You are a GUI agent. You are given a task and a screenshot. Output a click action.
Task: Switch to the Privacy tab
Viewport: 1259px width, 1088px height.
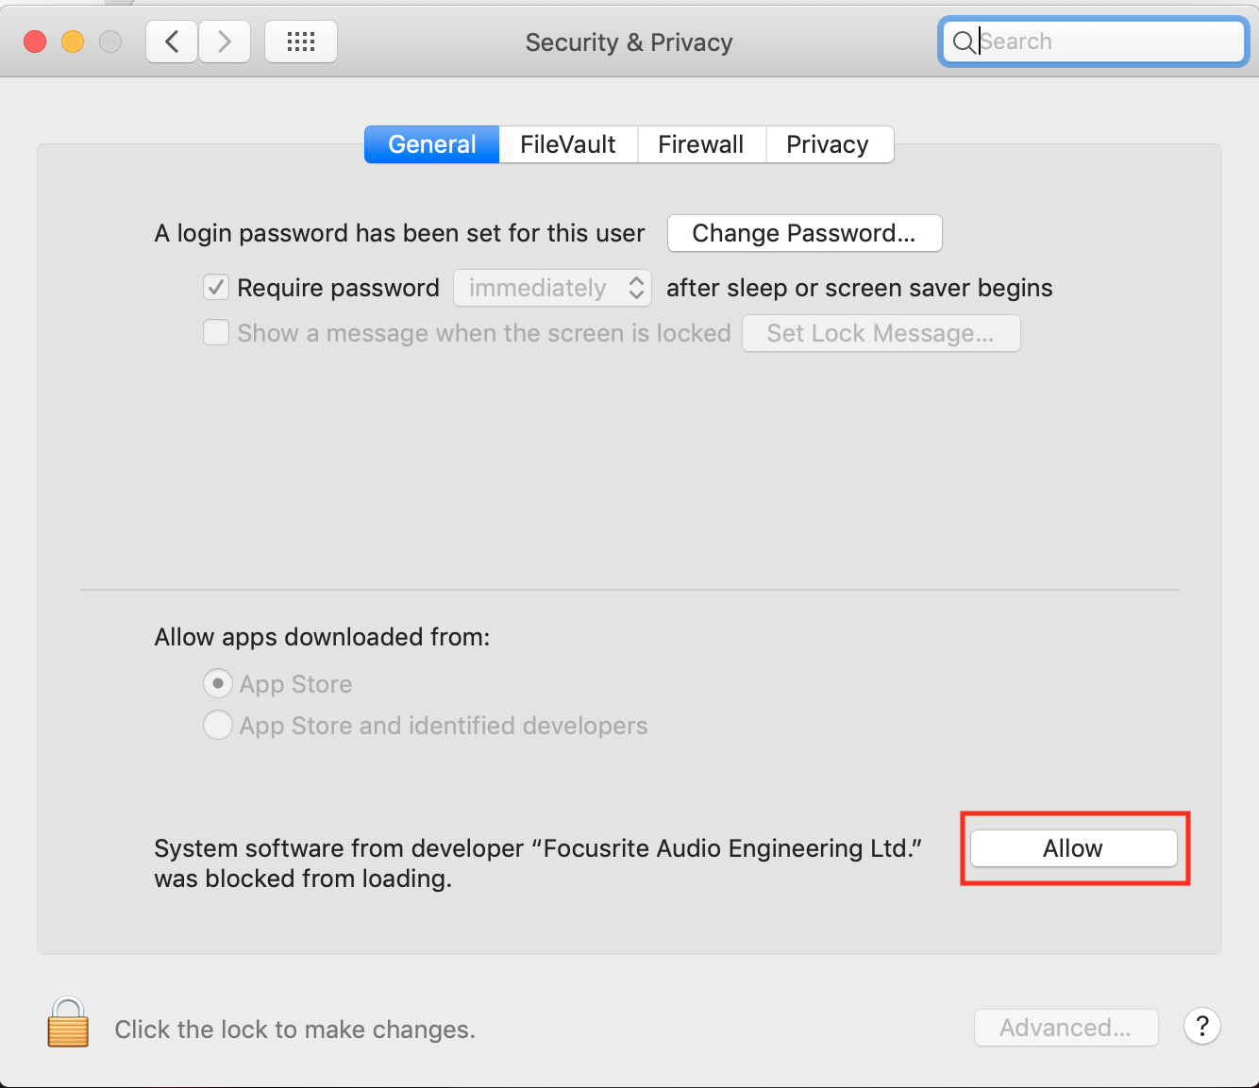[x=829, y=144]
